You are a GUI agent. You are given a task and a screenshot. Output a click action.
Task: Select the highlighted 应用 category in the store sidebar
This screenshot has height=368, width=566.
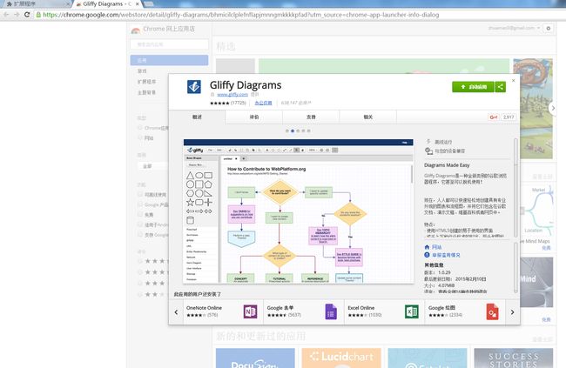(x=169, y=60)
